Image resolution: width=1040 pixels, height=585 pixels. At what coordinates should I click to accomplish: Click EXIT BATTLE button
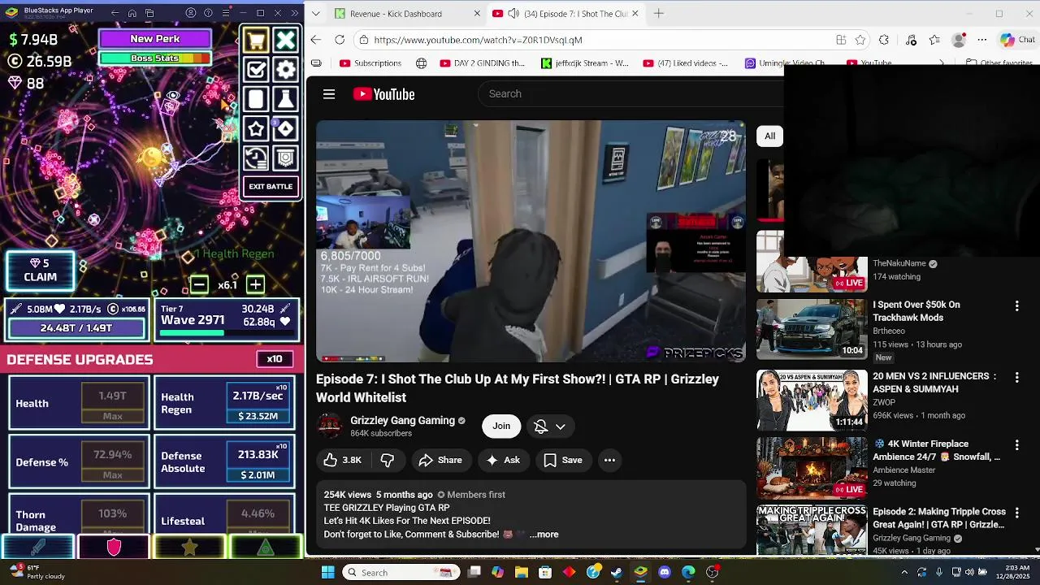click(x=271, y=187)
